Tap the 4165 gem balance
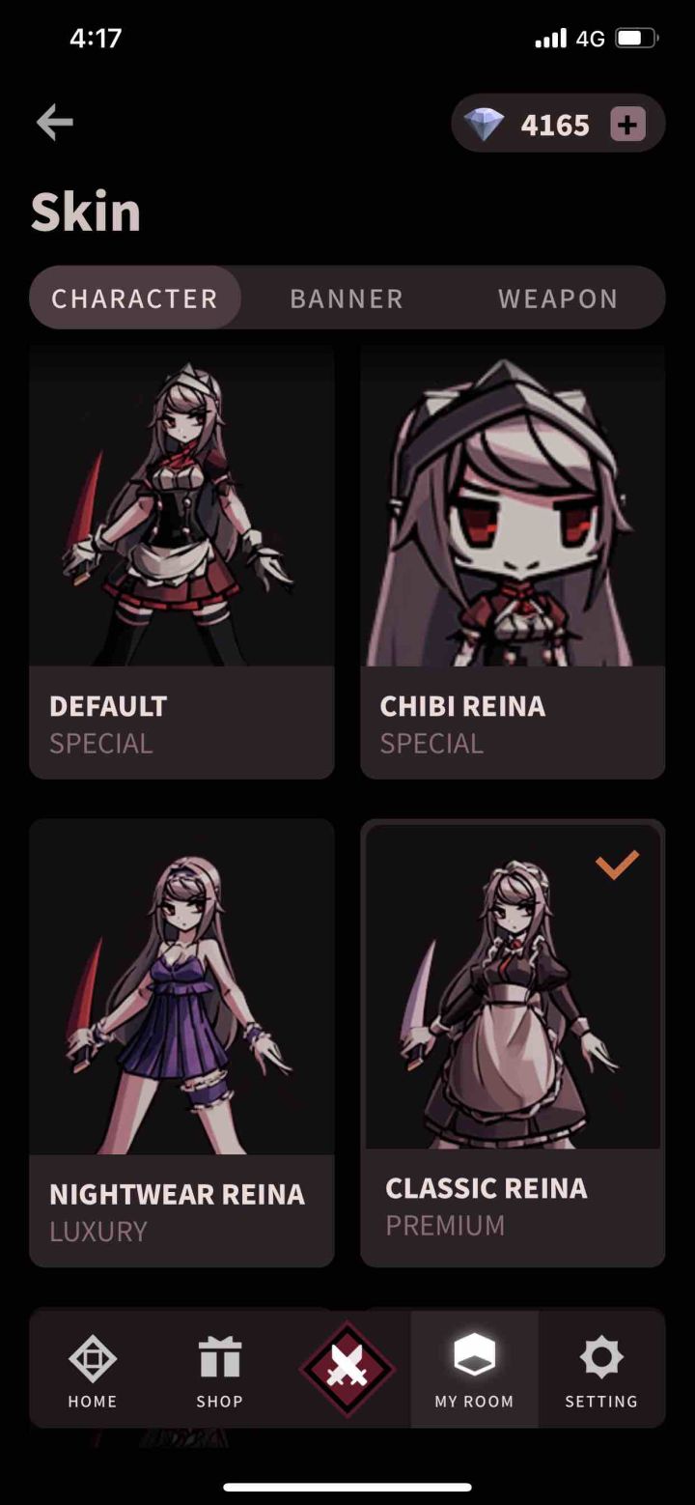 coord(555,125)
